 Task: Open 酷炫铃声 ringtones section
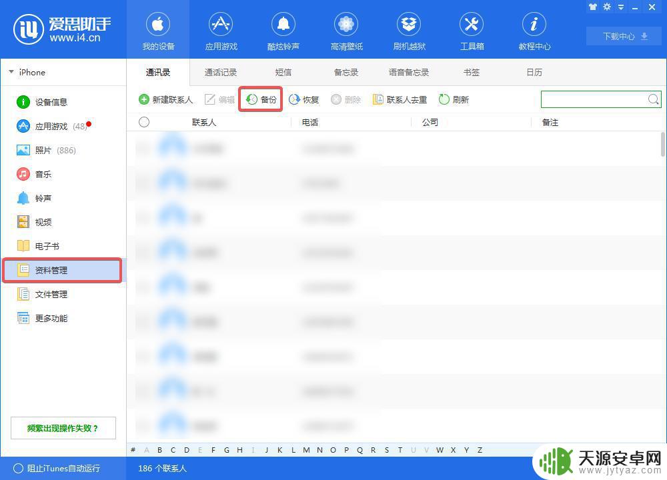(x=283, y=30)
